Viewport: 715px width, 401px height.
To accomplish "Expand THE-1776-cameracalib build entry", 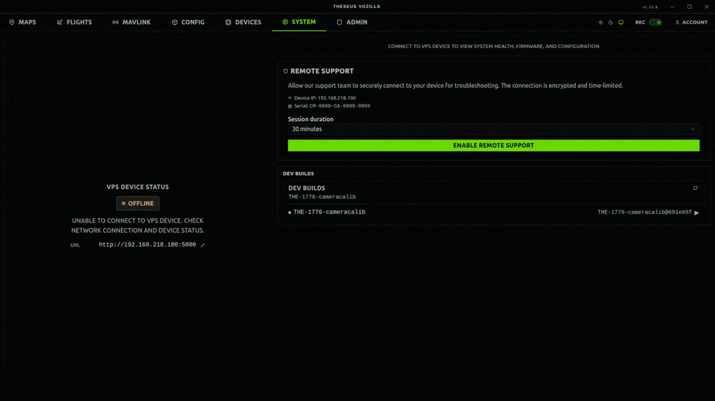I will pos(329,212).
